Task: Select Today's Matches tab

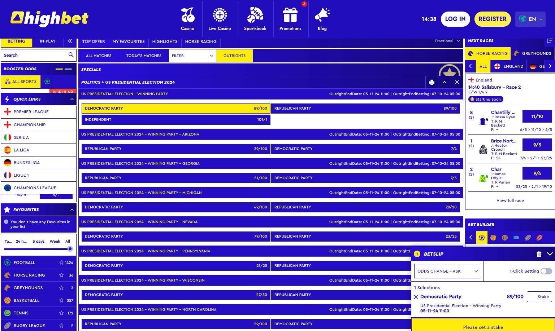Action: pyautogui.click(x=144, y=56)
